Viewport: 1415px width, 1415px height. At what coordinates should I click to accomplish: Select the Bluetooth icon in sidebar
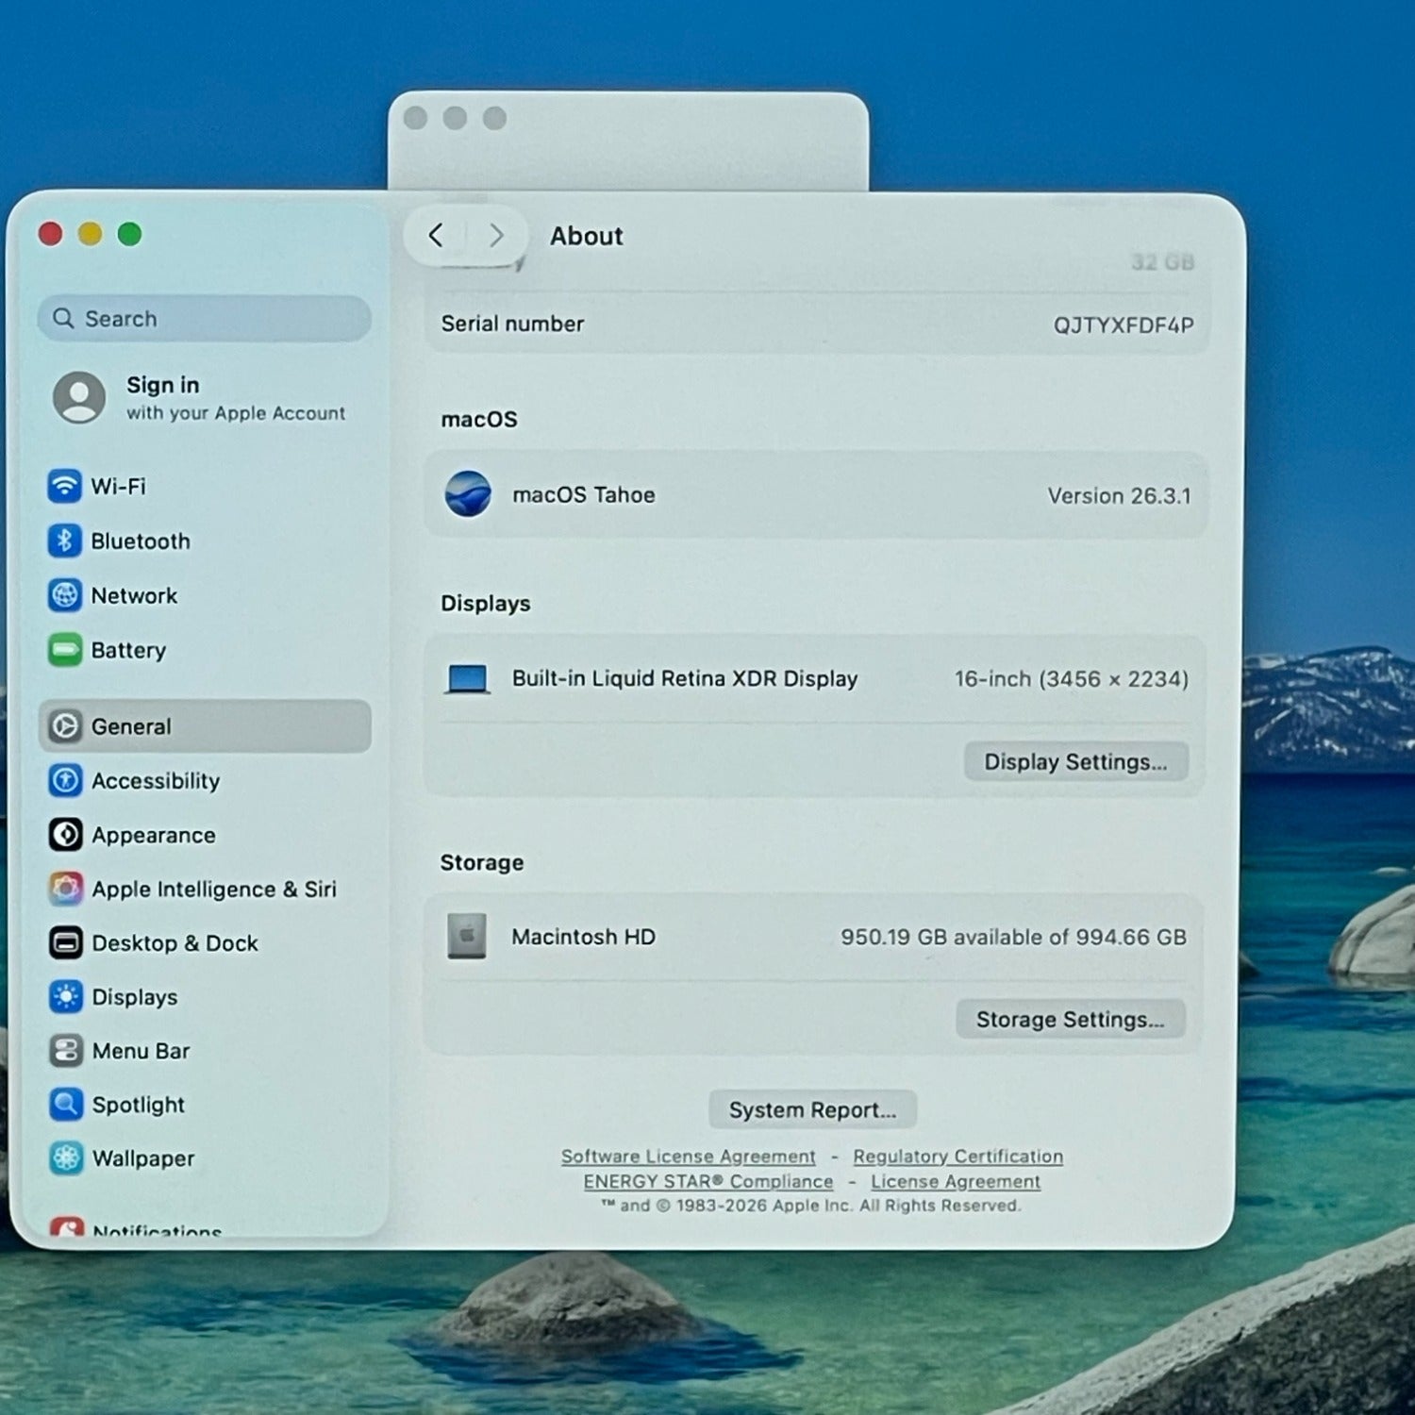click(x=64, y=541)
